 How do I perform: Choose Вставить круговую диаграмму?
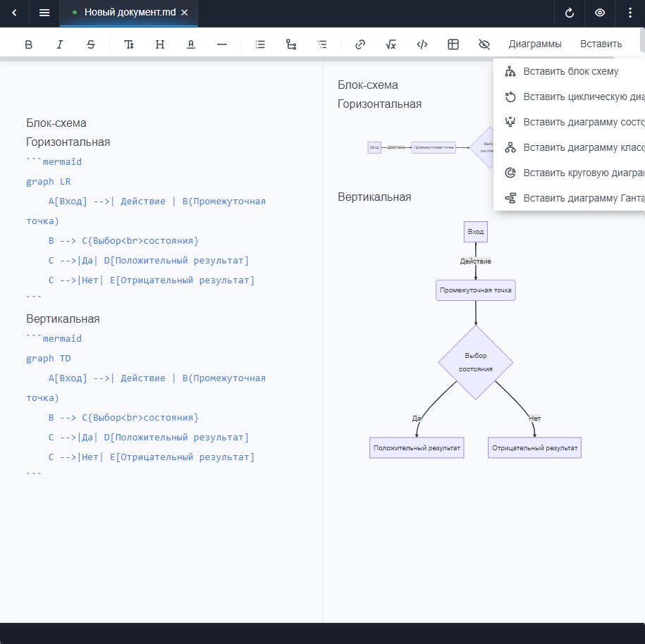[x=570, y=173]
